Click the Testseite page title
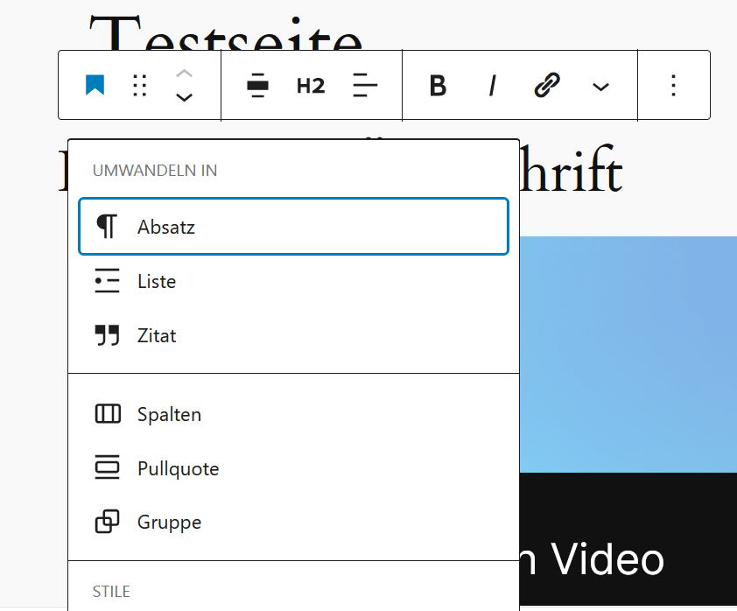This screenshot has height=611, width=737. 226,33
